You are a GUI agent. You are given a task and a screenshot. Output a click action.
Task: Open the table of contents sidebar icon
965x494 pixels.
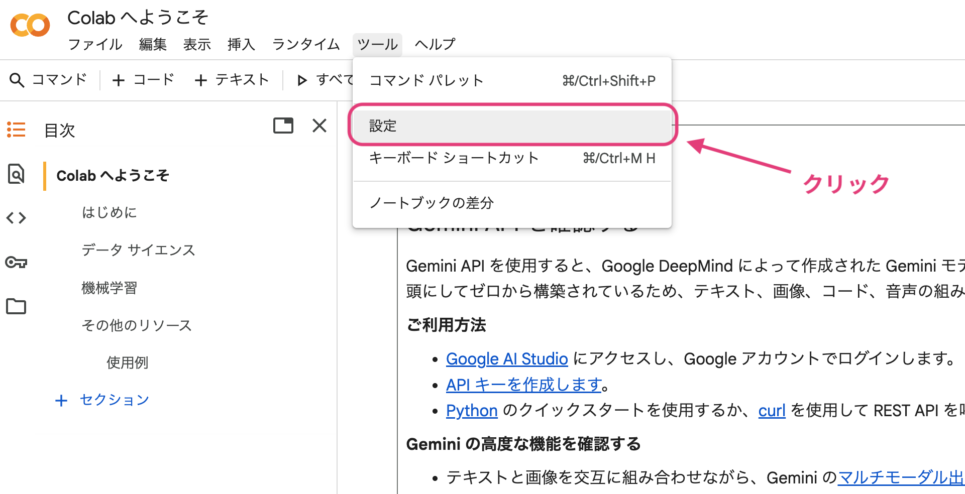pos(16,130)
